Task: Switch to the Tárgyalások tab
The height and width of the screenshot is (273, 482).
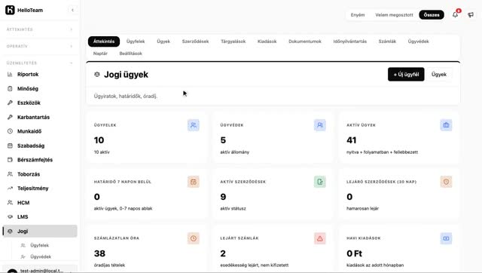Action: click(x=233, y=41)
